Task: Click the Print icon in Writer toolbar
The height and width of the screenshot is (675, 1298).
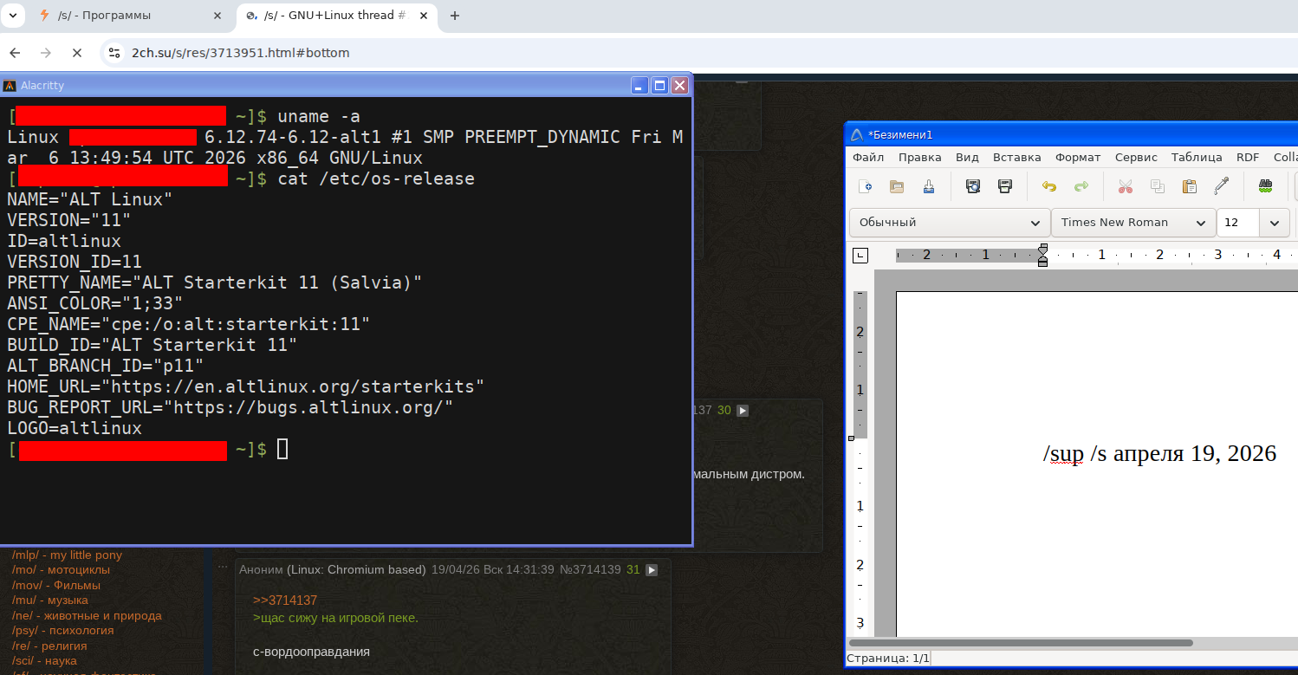Action: click(x=1005, y=186)
